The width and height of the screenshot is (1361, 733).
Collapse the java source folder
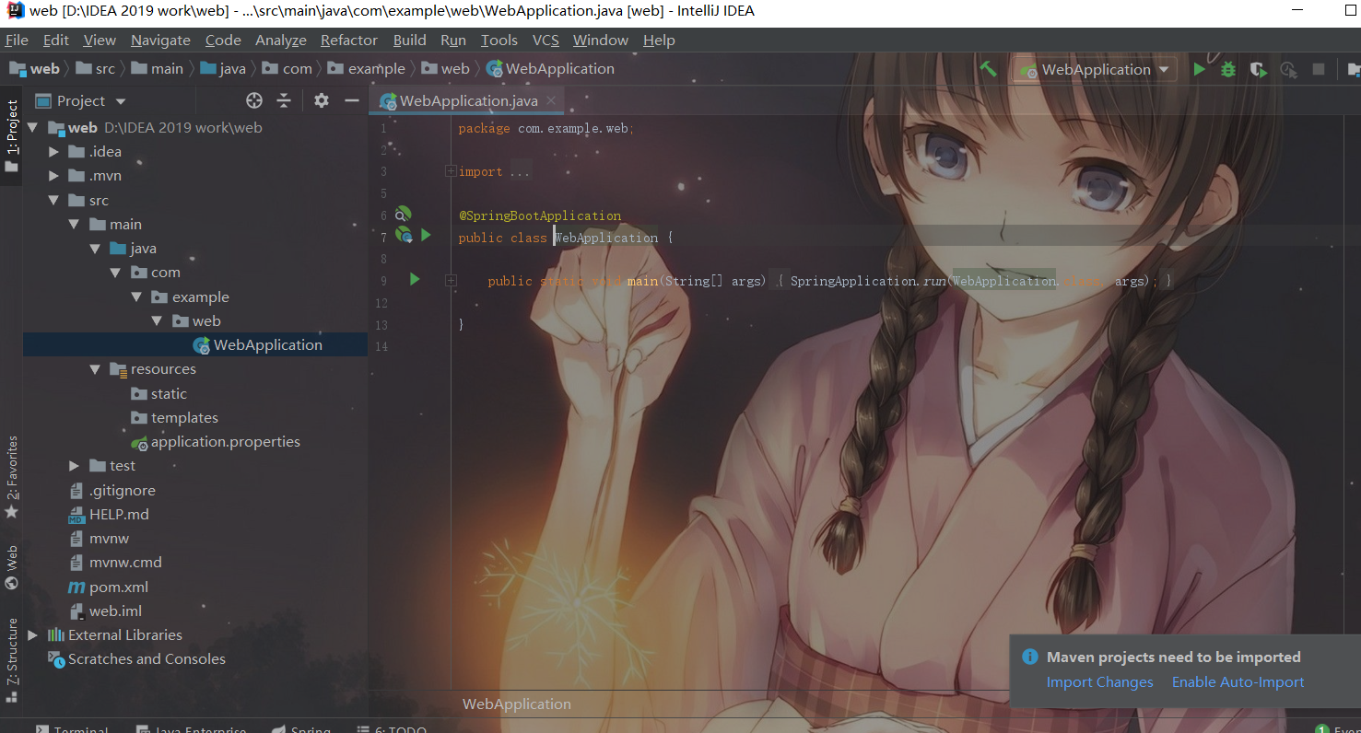(x=94, y=249)
